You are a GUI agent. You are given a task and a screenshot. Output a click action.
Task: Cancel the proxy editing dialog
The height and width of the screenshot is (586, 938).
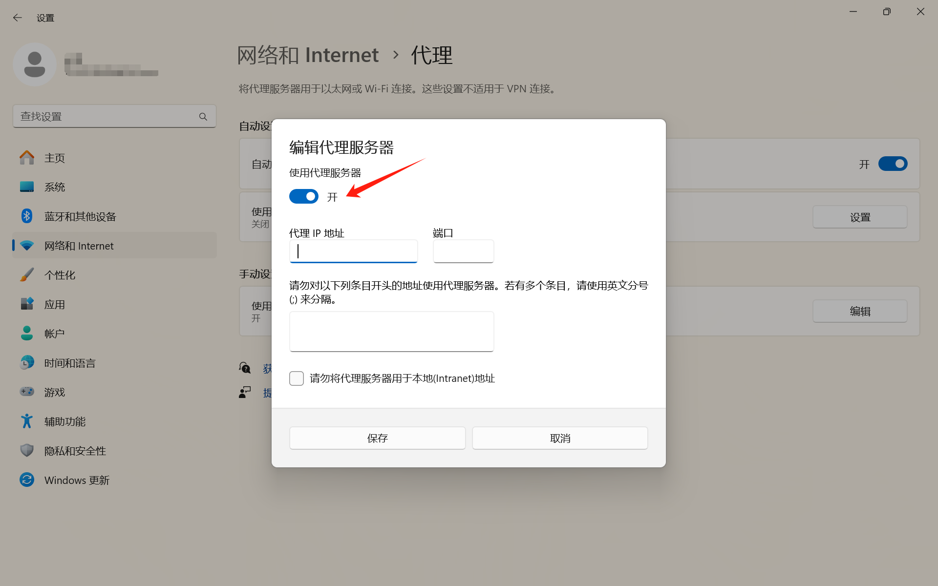click(560, 438)
